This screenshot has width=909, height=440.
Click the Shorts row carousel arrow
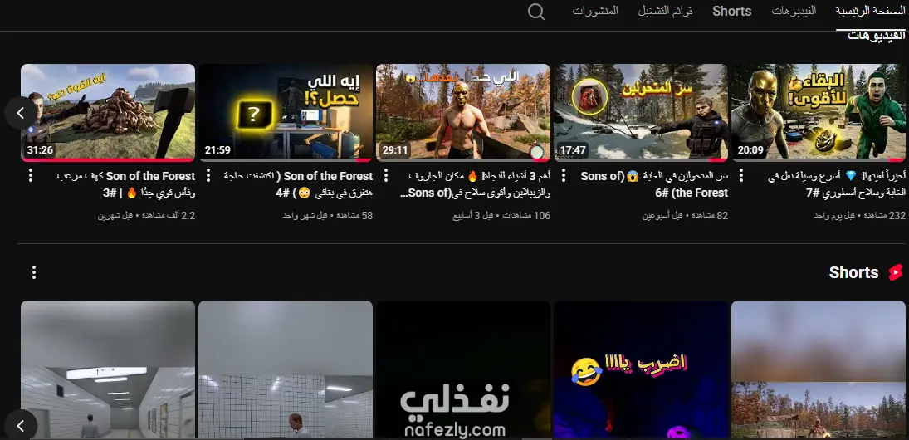(20, 426)
